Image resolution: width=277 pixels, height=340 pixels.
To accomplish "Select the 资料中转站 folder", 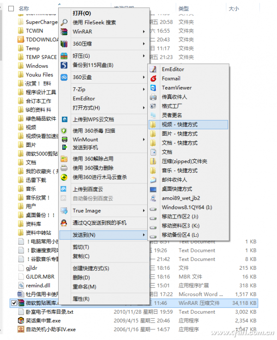I will pyautogui.click(x=38, y=233).
